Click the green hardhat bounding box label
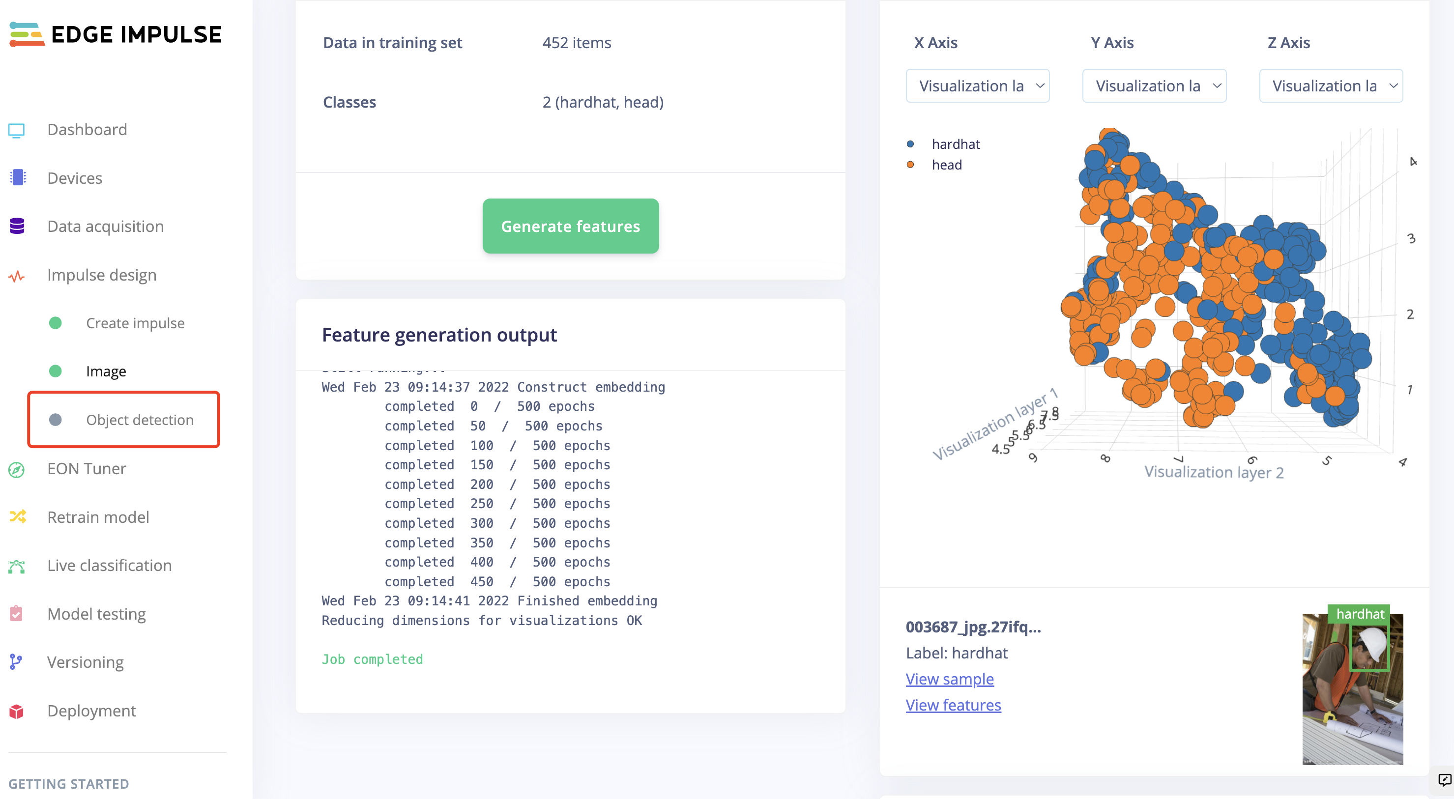1454x799 pixels. point(1359,614)
